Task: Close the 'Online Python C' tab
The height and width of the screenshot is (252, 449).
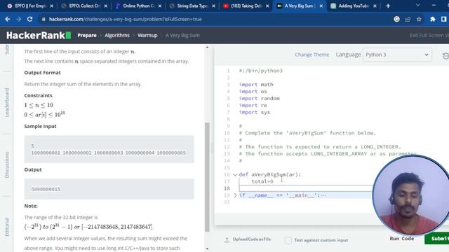Action: point(160,6)
